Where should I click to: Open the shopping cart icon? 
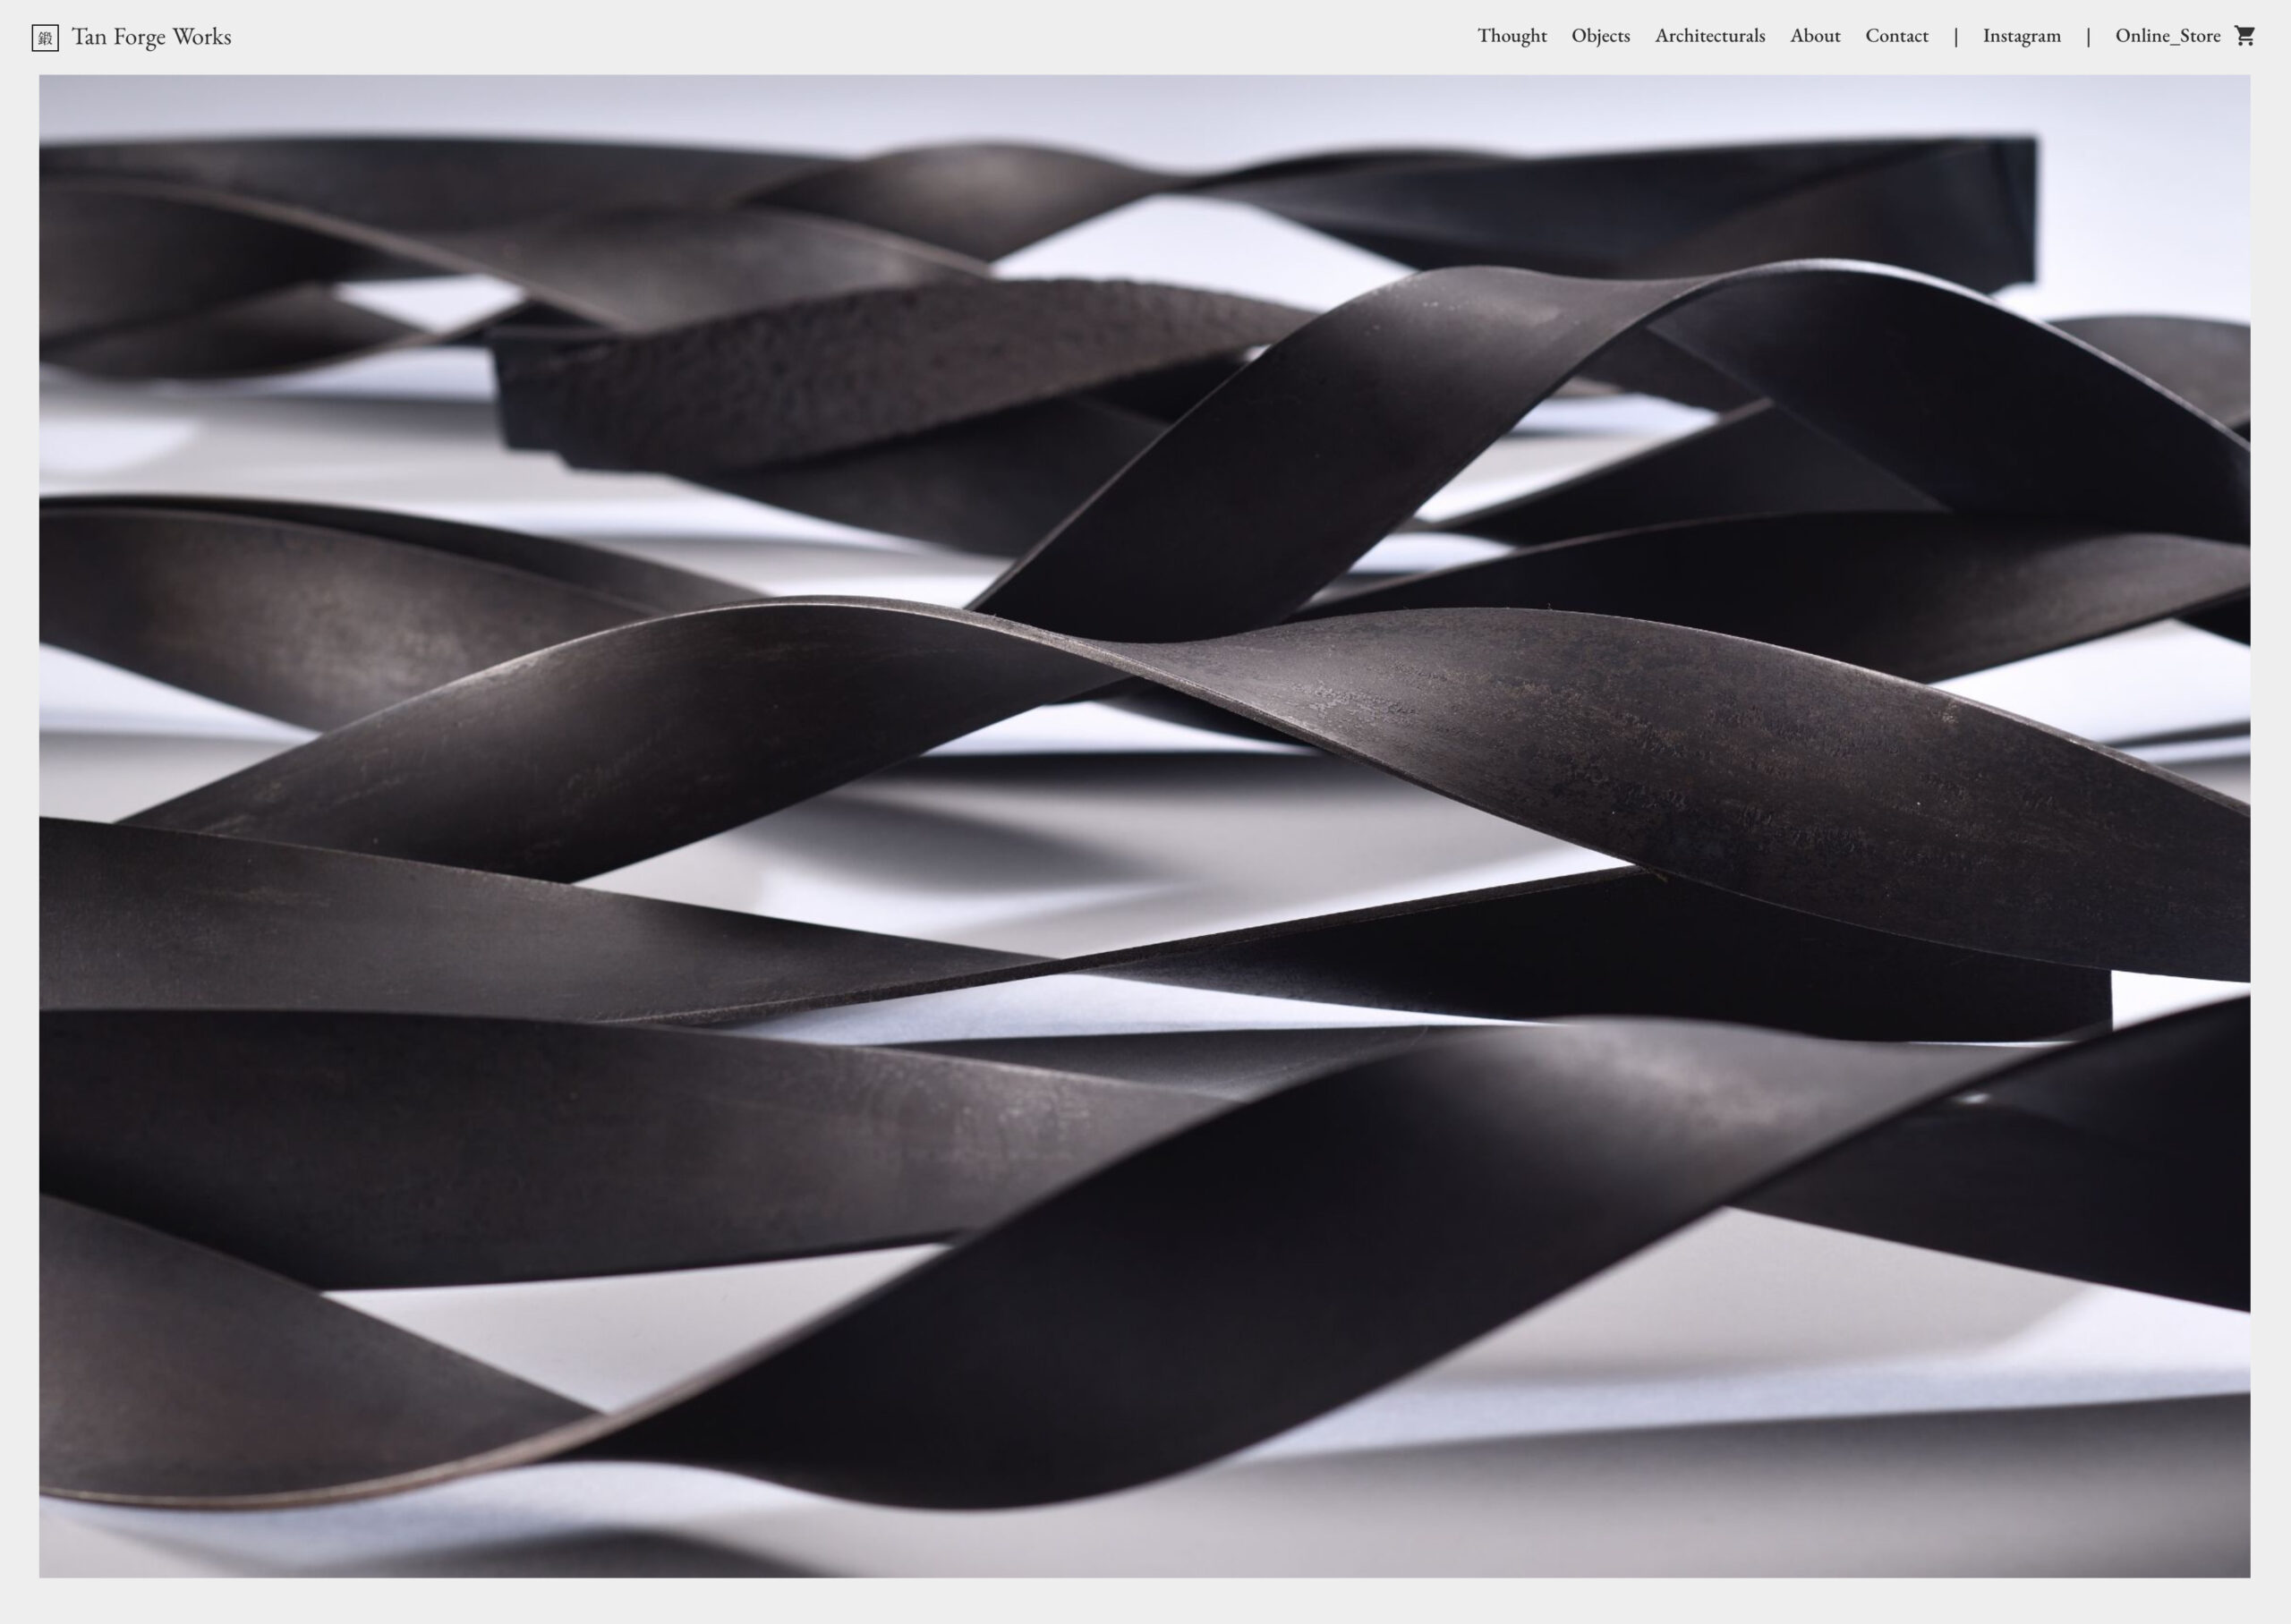2245,36
